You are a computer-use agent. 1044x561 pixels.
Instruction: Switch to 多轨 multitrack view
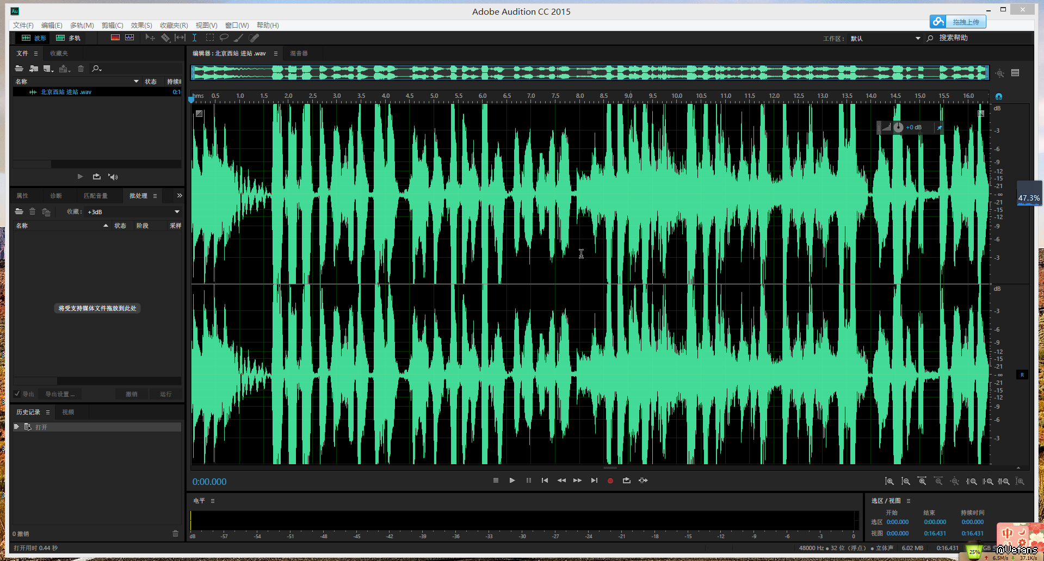pos(69,38)
